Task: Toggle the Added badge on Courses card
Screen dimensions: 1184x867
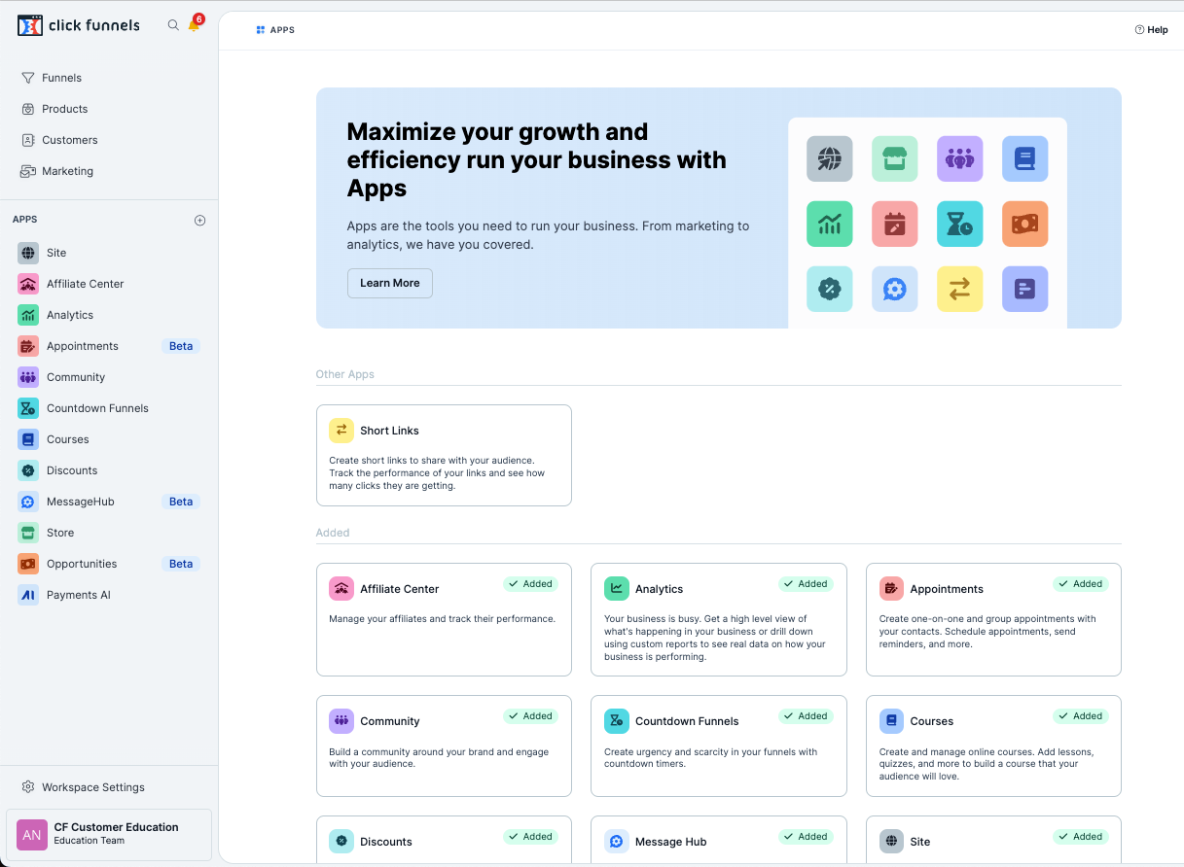Action: (1080, 715)
